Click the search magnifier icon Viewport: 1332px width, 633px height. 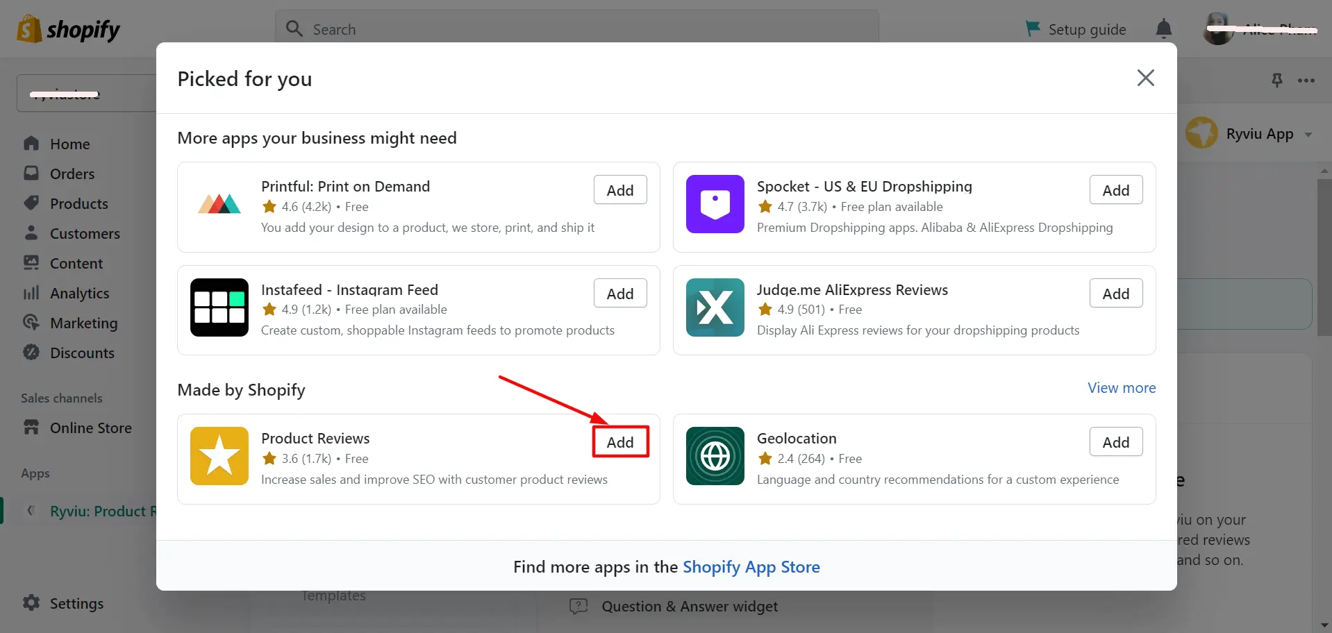(x=294, y=28)
